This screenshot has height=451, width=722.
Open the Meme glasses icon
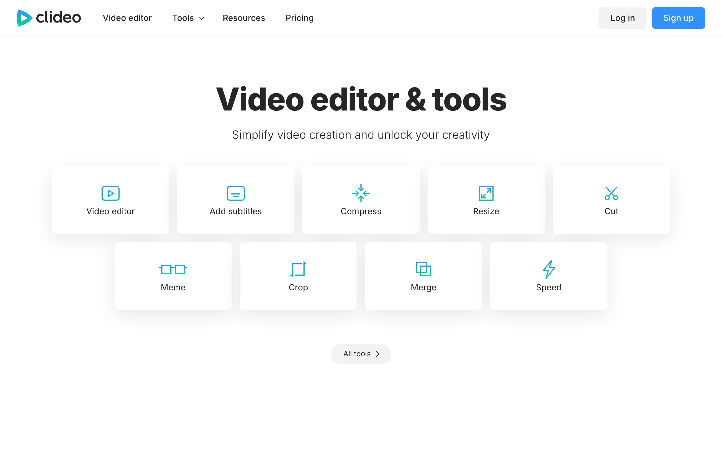173,269
